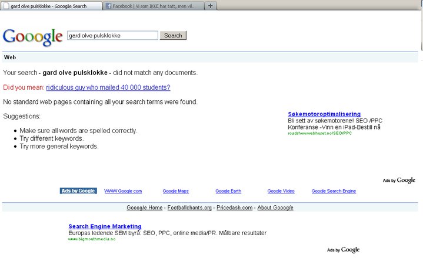The image size is (423, 265).
Task: Open the Google Maps link
Action: tap(176, 191)
